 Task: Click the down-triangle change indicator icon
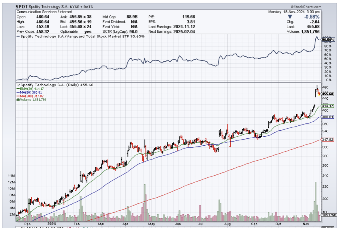point(290,17)
